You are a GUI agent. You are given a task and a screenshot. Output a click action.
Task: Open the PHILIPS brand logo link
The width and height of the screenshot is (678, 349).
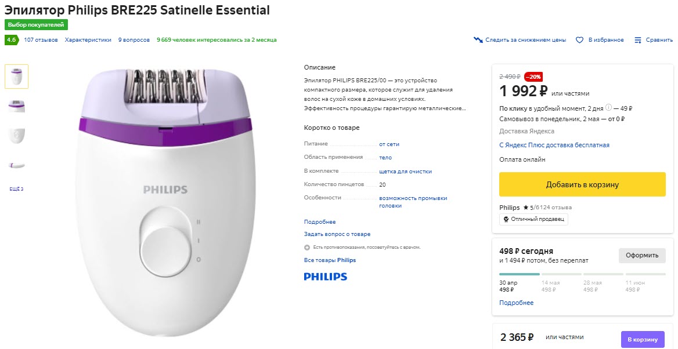325,277
